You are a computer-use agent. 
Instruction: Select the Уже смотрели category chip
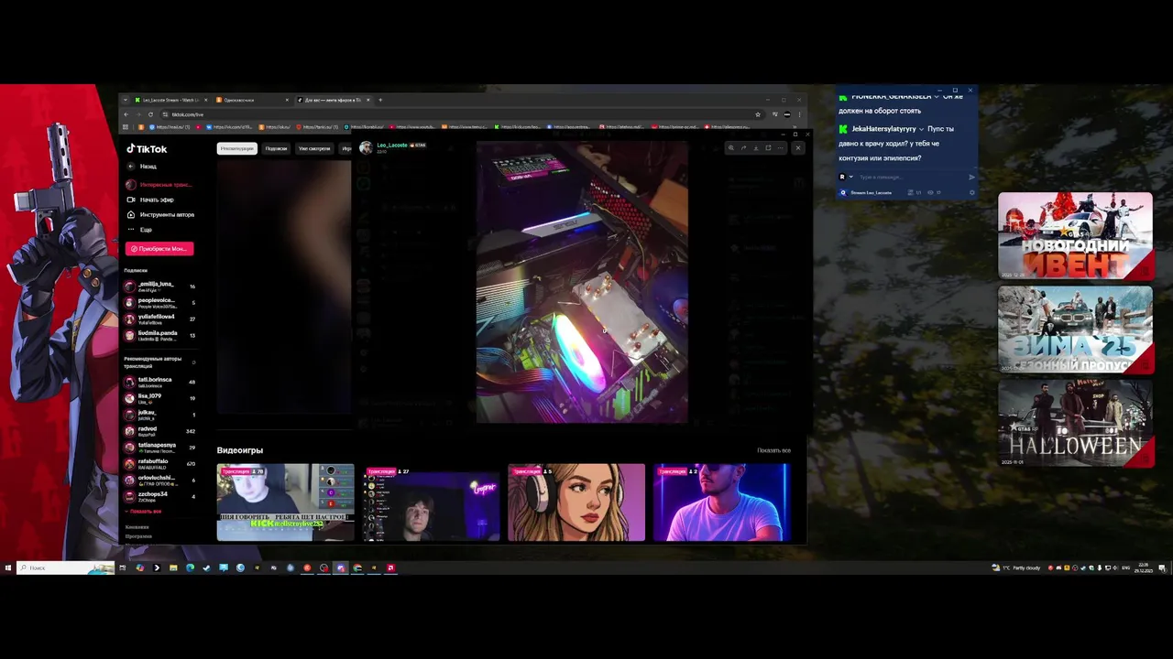click(314, 148)
